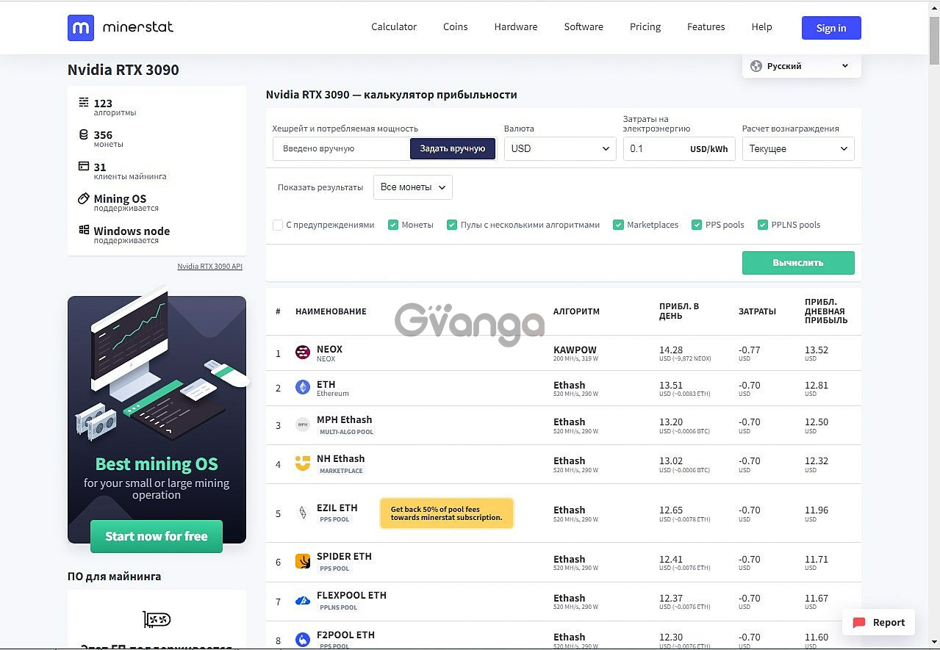Click the minerstat logo icon
This screenshot has height=650, width=940.
[81, 28]
